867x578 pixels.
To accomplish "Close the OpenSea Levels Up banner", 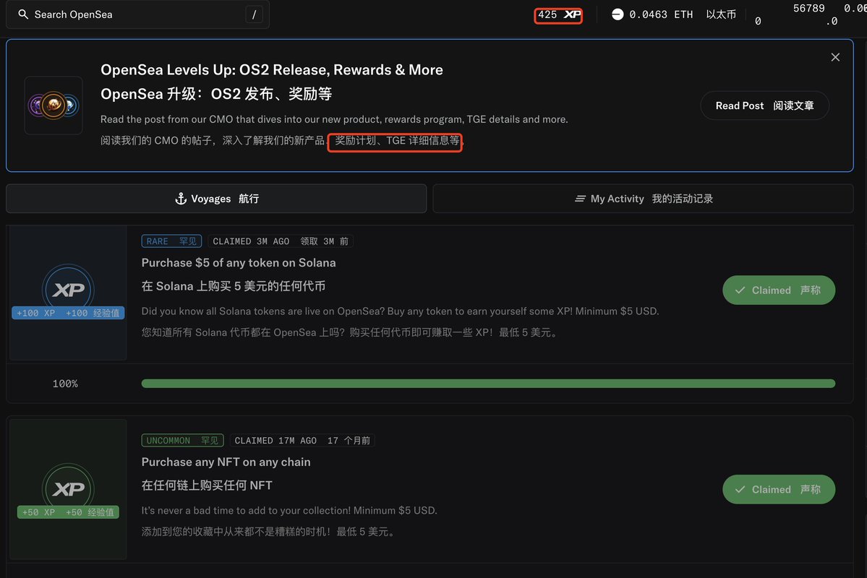I will [x=835, y=58].
